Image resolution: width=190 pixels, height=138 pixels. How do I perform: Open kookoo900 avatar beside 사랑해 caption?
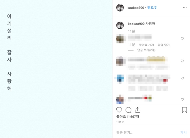pos(120,25)
